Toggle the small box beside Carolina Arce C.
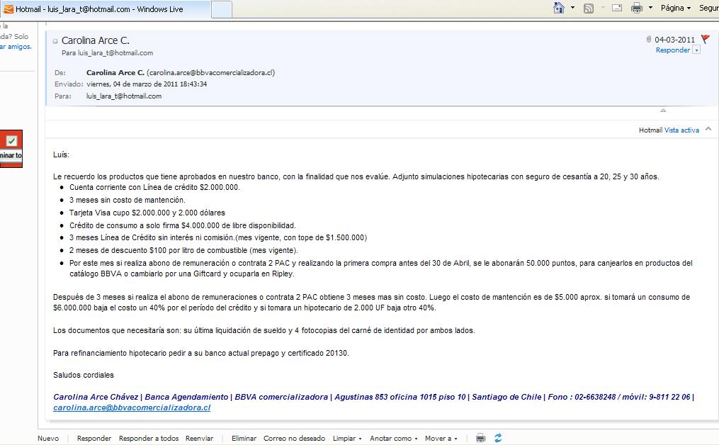The width and height of the screenshot is (719, 445). [55, 41]
